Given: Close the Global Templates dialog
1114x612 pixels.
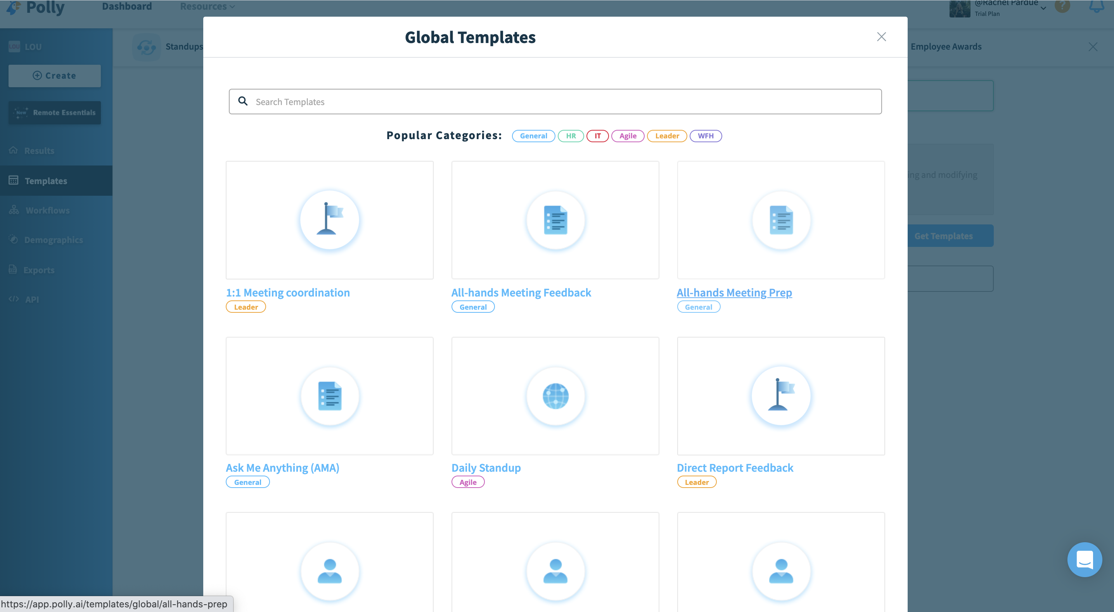Looking at the screenshot, I should click(x=881, y=37).
